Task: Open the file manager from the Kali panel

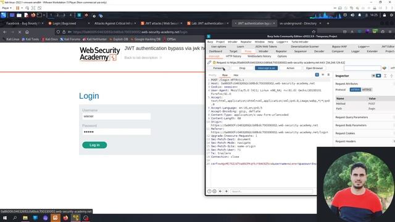Action: [x=19, y=15]
